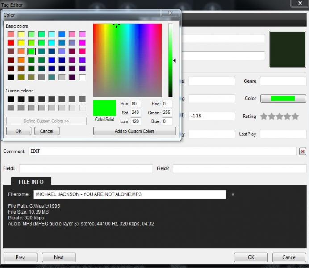This screenshot has height=268, width=309.
Task: Set rating using the first star
Action: click(263, 116)
